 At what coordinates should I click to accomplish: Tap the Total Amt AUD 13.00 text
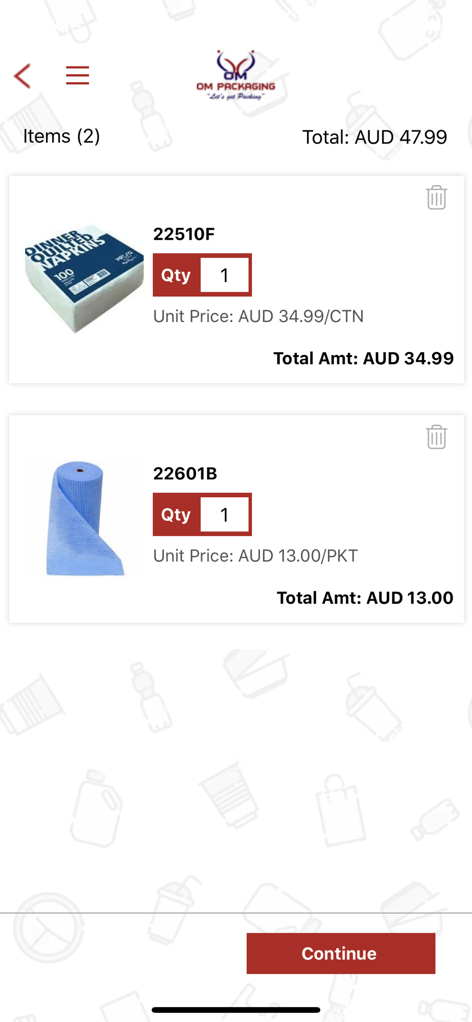pos(365,598)
